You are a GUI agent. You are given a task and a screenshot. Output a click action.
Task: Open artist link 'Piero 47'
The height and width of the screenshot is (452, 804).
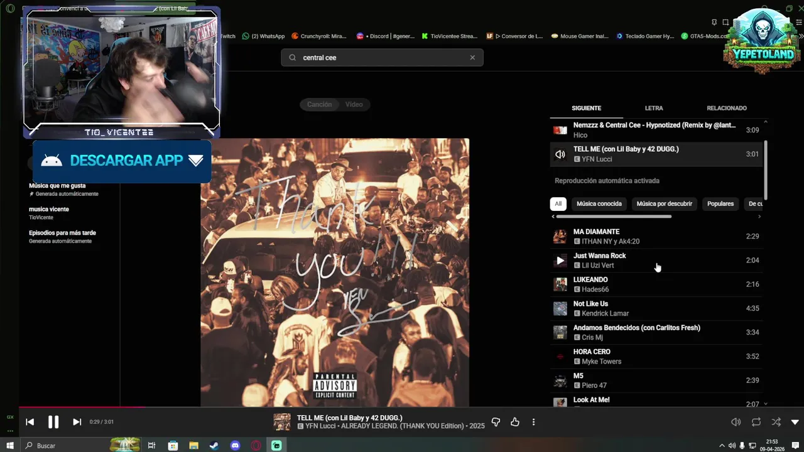coord(594,385)
